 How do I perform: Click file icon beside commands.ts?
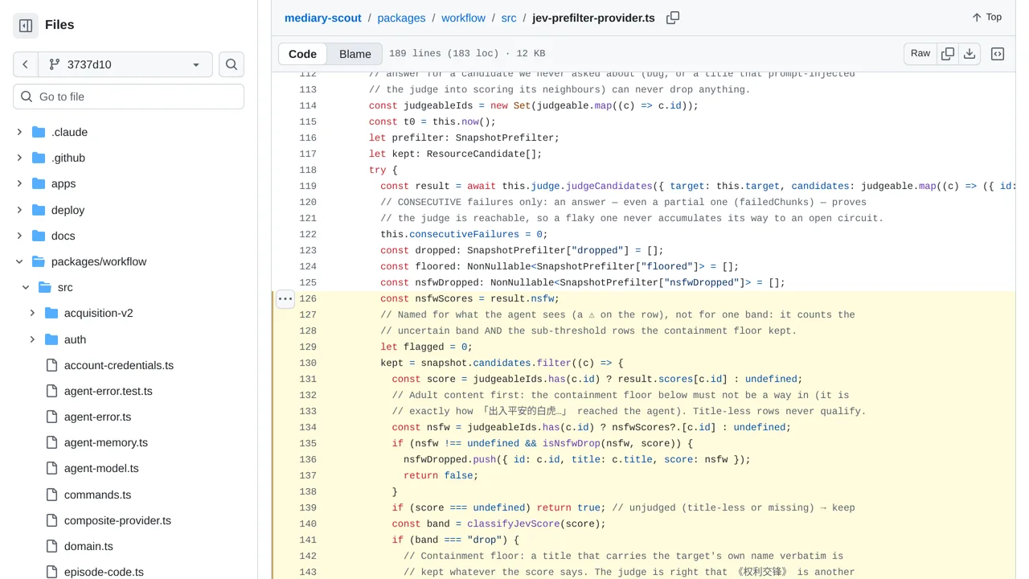pyautogui.click(x=51, y=495)
